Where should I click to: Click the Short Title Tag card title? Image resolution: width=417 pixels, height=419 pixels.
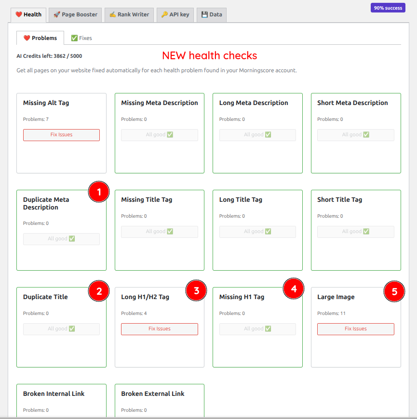[340, 199]
